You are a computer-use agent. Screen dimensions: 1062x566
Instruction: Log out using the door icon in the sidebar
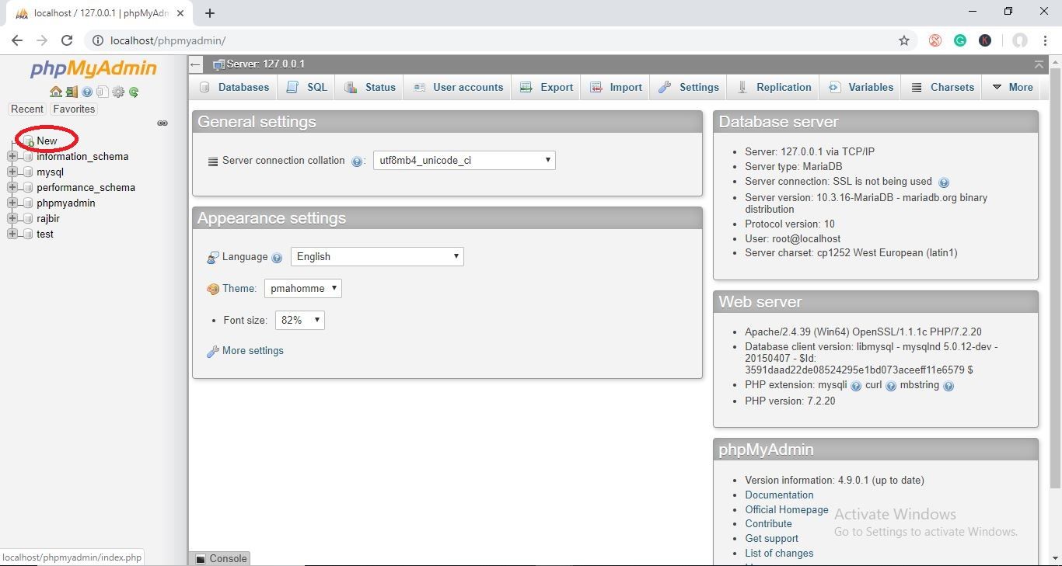coord(72,92)
